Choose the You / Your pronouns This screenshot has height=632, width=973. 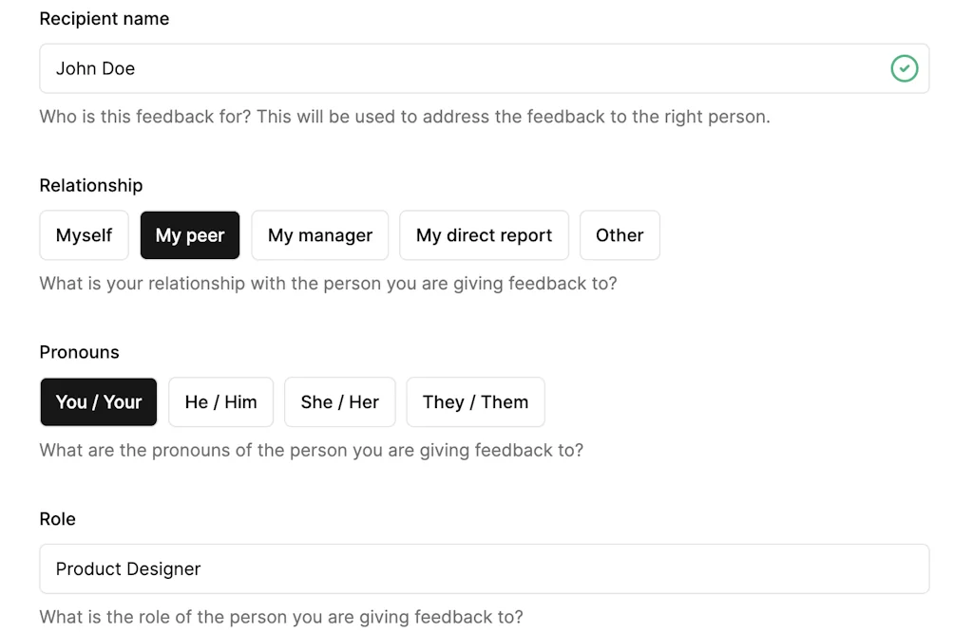(x=98, y=401)
